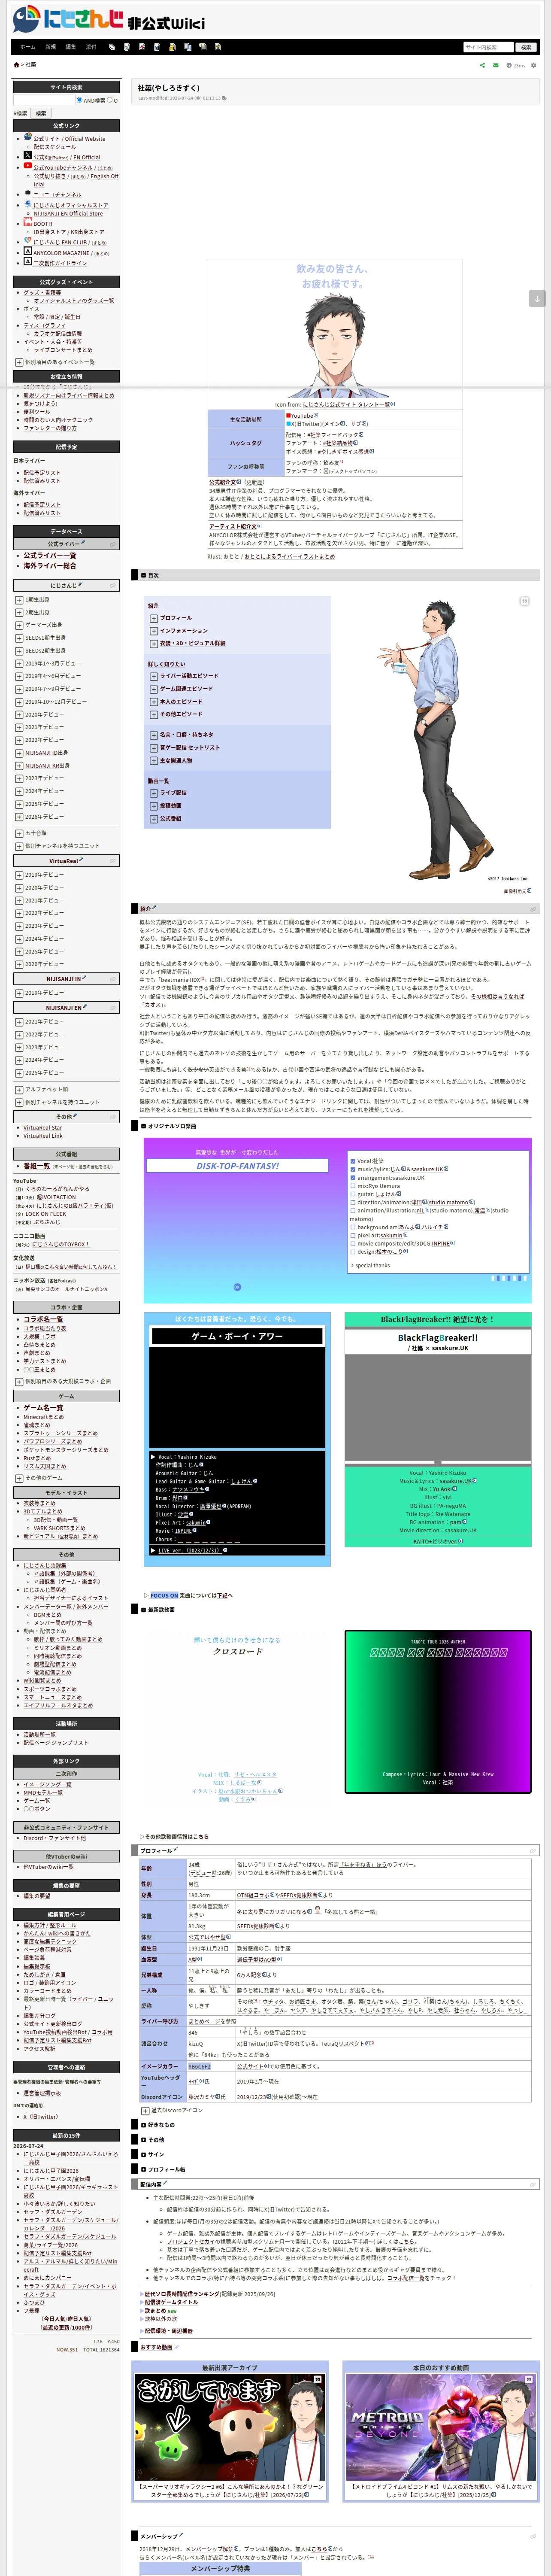Open the LIVE ver. (2023/12/31) link
Screen dimensions: 551x2576
pyautogui.click(x=190, y=1550)
